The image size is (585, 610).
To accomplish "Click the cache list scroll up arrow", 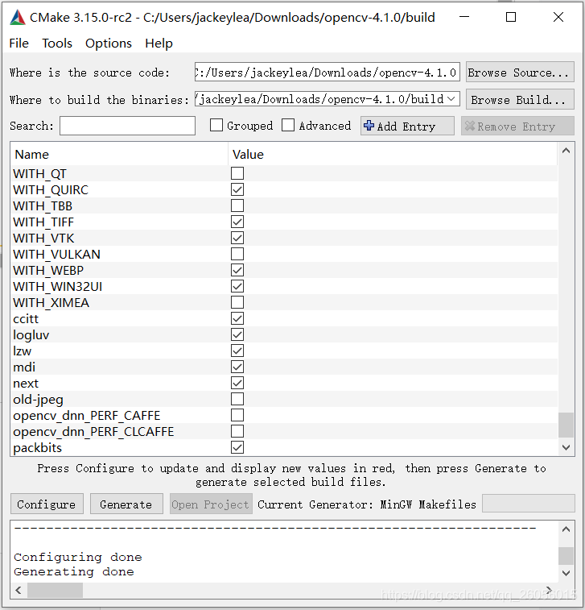I will 566,151.
